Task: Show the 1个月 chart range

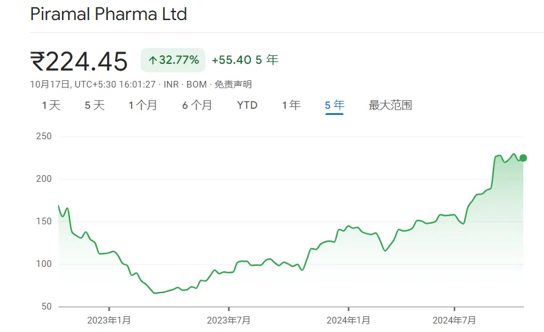Action: (143, 105)
